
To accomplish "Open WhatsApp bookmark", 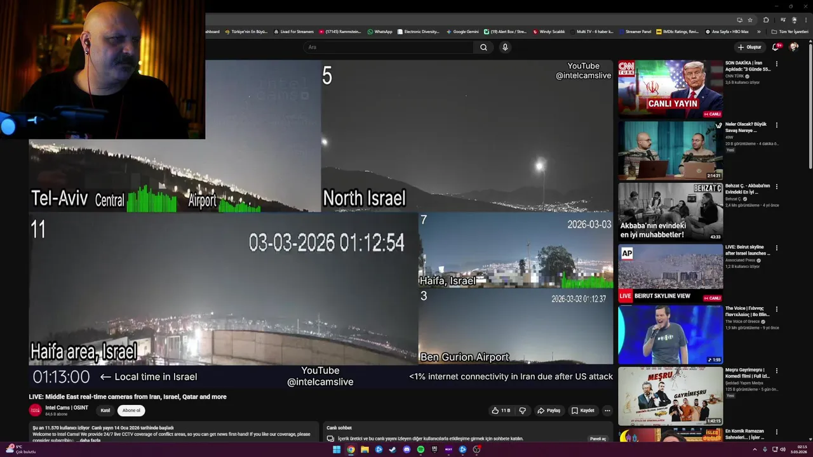I will 380,31.
